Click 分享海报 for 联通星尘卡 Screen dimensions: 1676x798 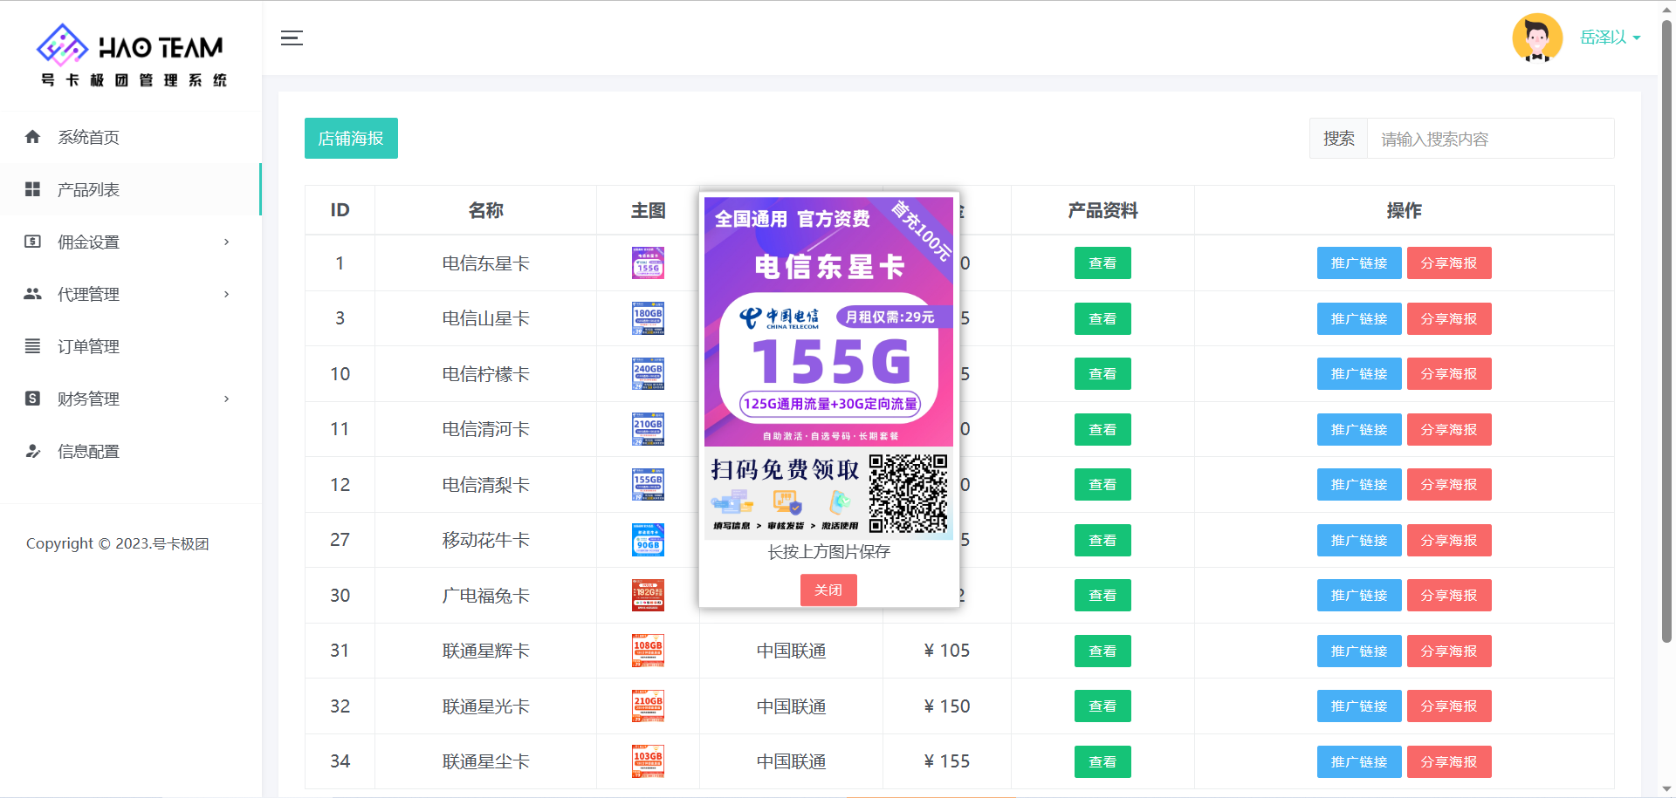[x=1449, y=761]
